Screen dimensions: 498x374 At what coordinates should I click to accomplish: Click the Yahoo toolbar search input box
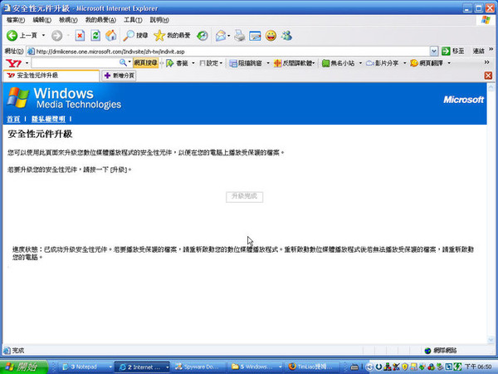pos(76,63)
